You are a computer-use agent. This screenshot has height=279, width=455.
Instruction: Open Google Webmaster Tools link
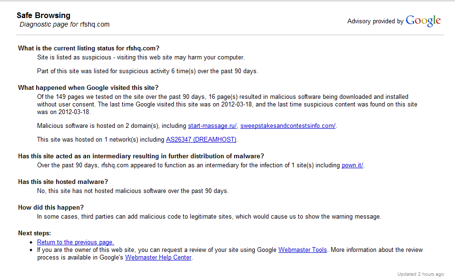tap(303, 250)
